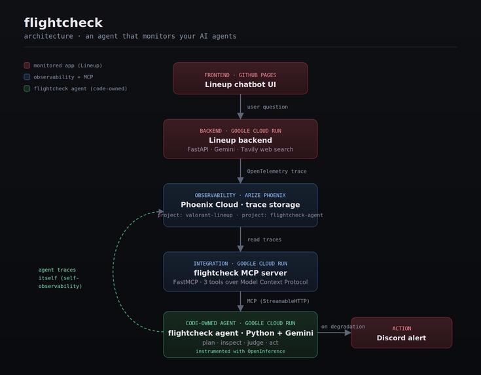Click the 'MCP (StreamableHTTP)' edge label
Image resolution: width=481 pixels, height=375 pixels.
278,301
